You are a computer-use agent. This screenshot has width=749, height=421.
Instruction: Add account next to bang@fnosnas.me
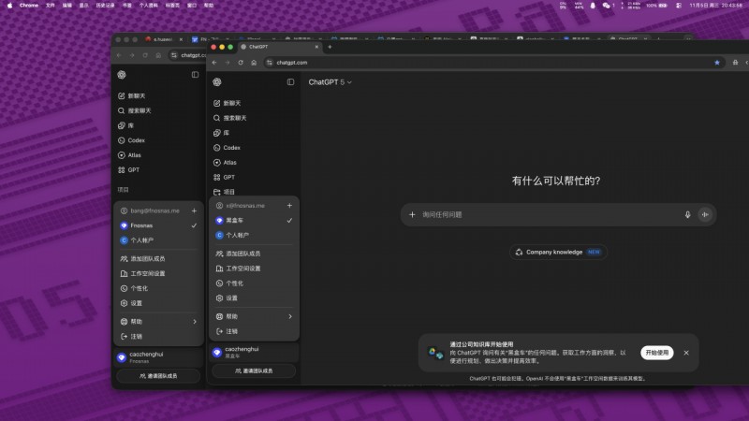point(194,210)
